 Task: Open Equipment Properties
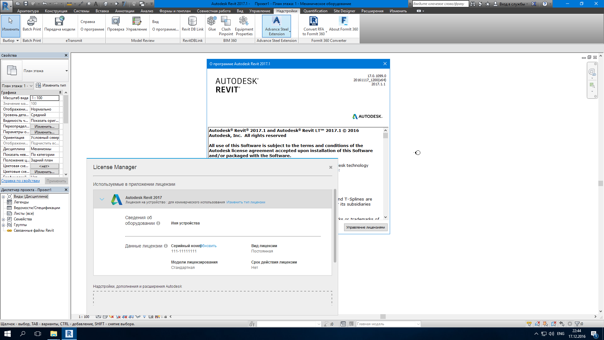(244, 26)
